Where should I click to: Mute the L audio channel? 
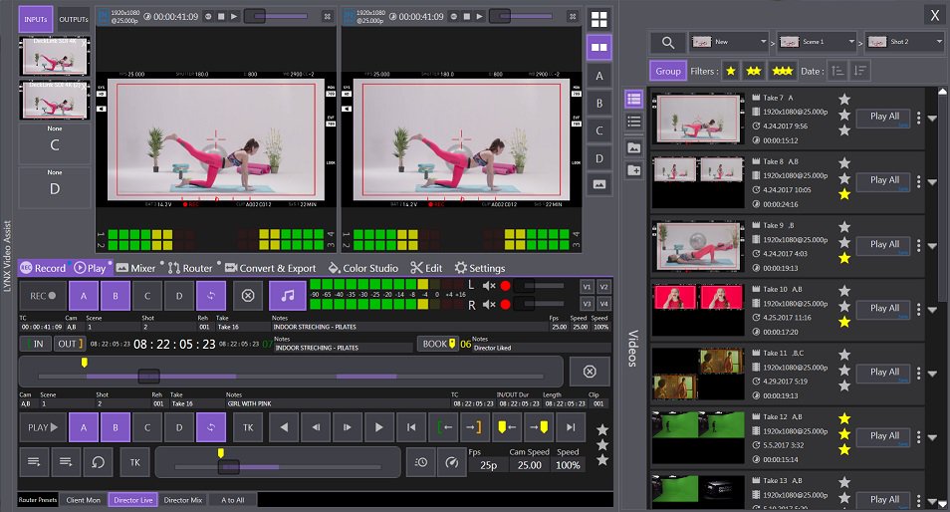click(489, 286)
